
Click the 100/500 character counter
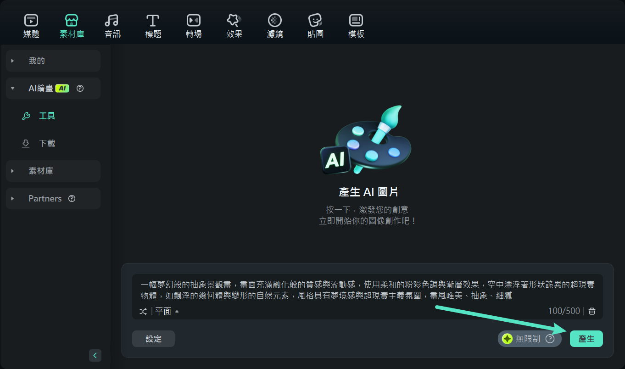(x=564, y=311)
